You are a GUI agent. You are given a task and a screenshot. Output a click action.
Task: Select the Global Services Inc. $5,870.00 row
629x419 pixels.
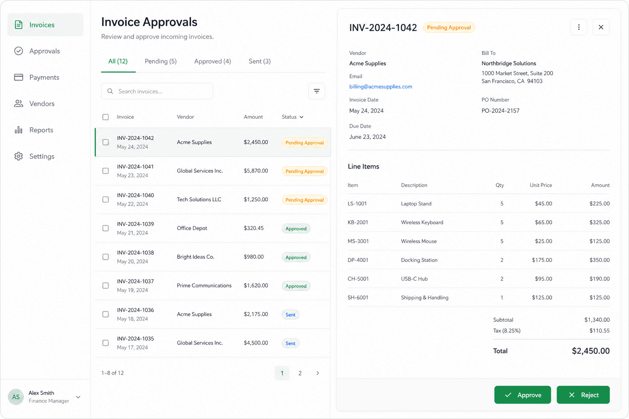point(213,171)
